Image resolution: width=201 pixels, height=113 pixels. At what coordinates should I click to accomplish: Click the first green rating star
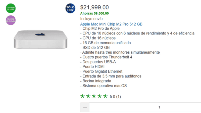pos(82,96)
